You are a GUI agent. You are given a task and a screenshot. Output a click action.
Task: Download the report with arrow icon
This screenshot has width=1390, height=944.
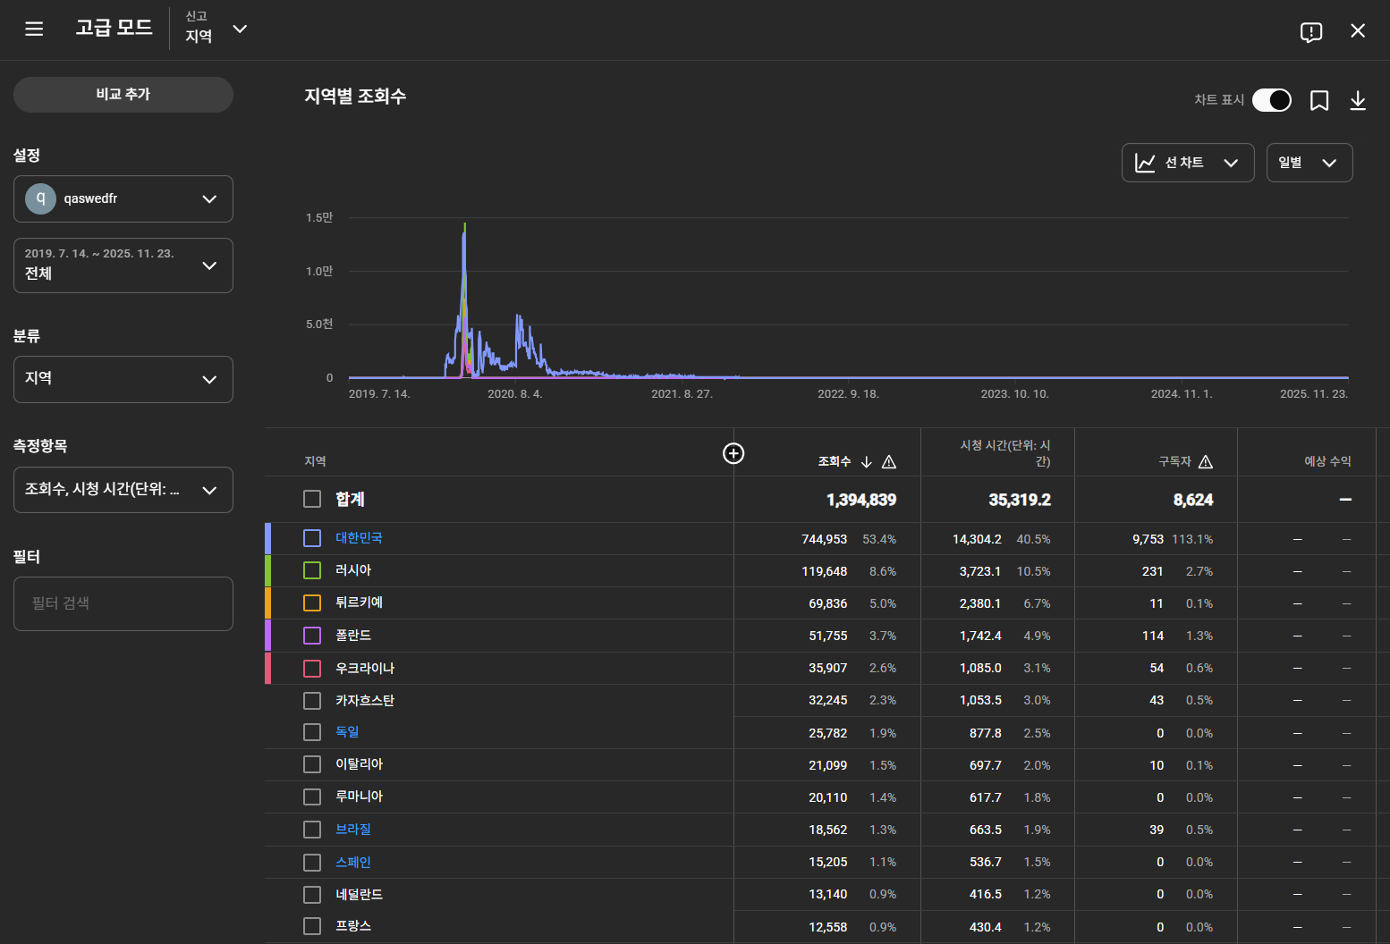pos(1357,101)
